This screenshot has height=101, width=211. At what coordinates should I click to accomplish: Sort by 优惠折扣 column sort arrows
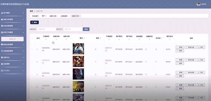click(149, 39)
